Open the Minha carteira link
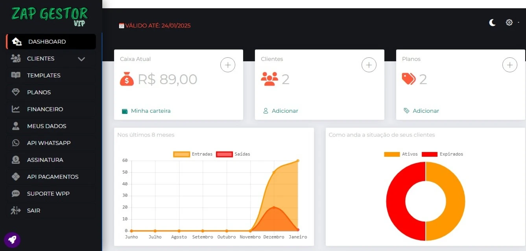Viewport: 526px width, 251px height. [151, 111]
